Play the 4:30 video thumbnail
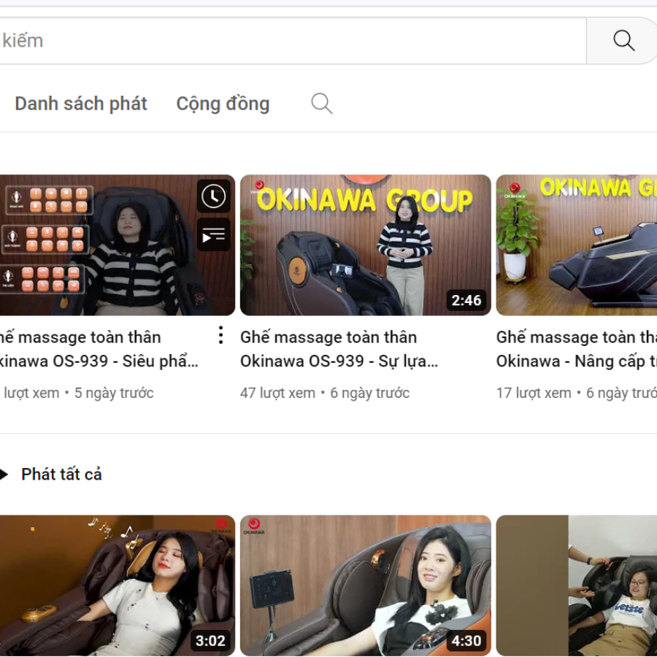657x657 pixels. [x=365, y=585]
